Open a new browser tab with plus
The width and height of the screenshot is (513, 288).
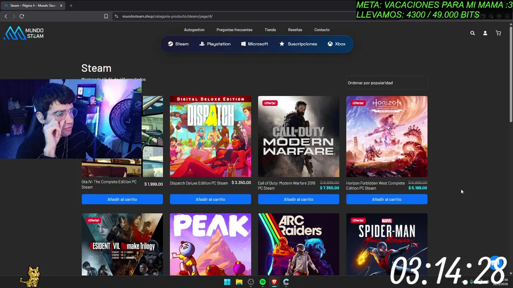click(x=71, y=6)
